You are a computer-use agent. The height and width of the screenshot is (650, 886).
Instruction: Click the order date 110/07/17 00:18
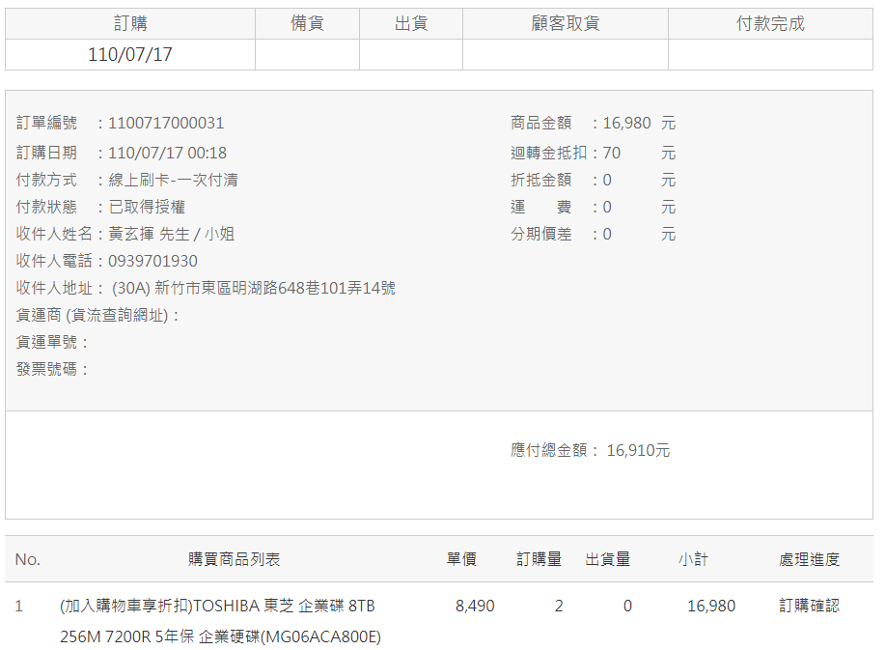pyautogui.click(x=168, y=153)
